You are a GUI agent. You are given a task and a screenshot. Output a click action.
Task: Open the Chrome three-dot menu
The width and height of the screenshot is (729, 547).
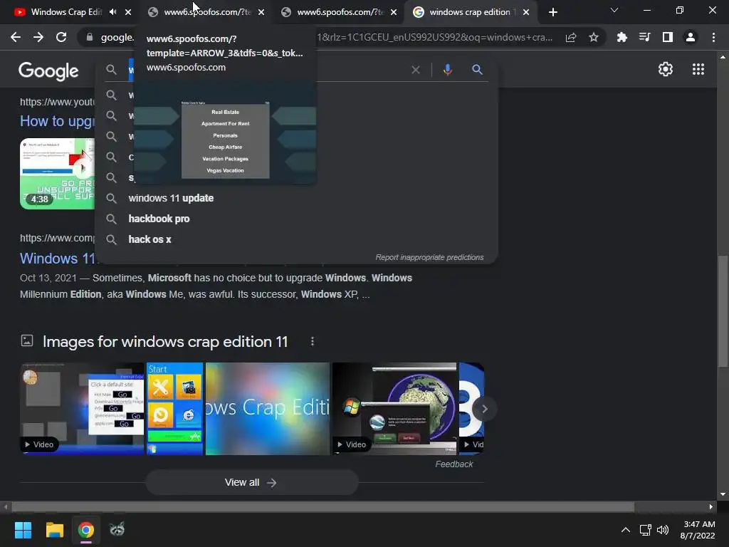click(x=713, y=37)
